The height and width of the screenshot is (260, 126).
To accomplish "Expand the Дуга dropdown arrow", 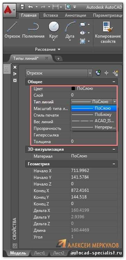I will [x=70, y=40].
